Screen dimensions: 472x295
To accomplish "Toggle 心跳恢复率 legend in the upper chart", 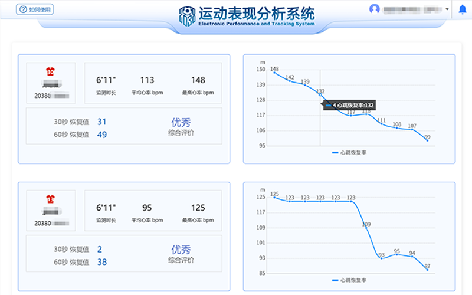I will tap(349, 153).
